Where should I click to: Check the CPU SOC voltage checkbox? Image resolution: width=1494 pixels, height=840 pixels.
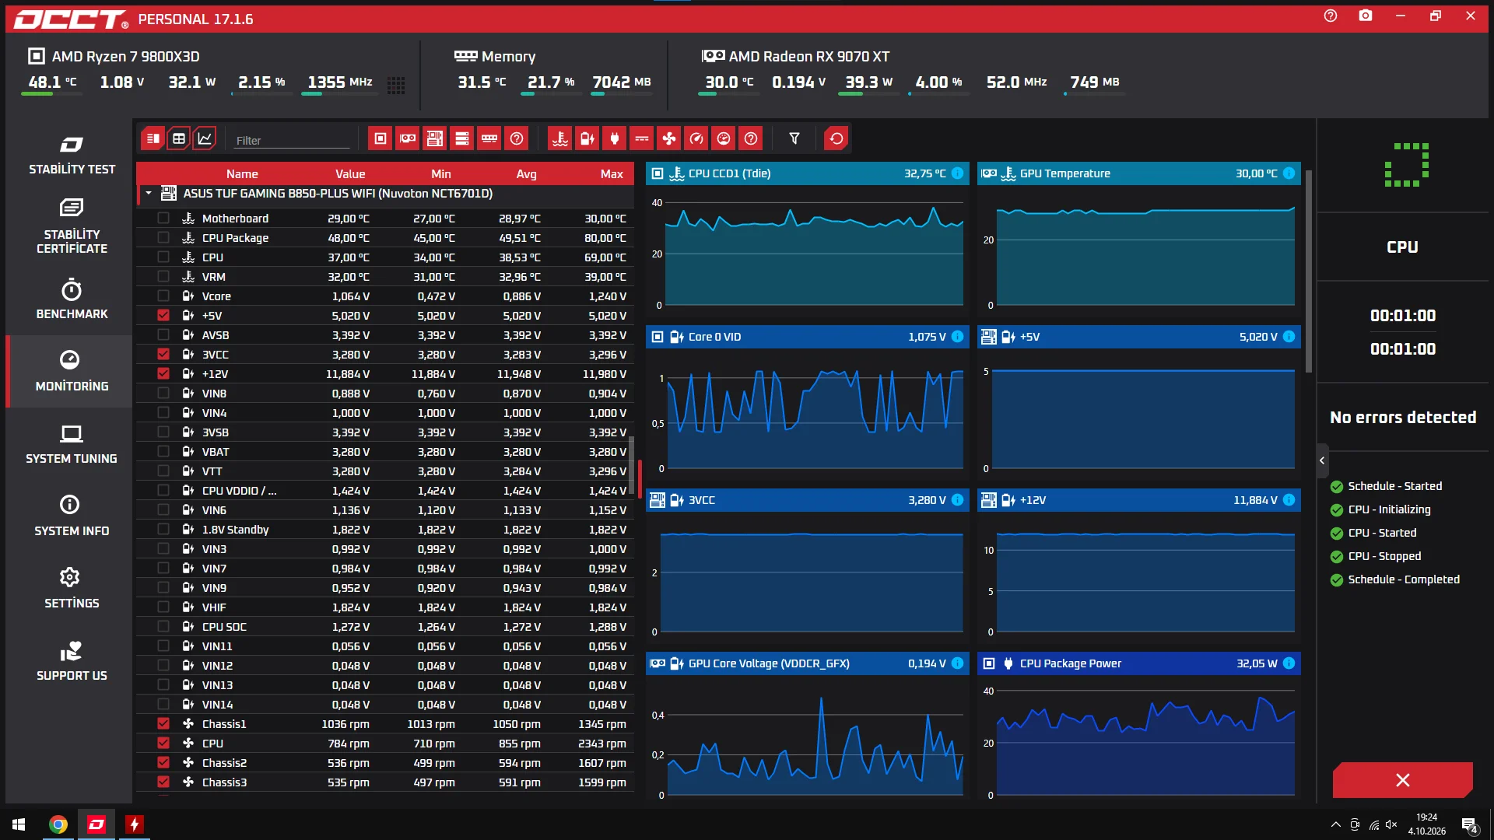(x=163, y=627)
